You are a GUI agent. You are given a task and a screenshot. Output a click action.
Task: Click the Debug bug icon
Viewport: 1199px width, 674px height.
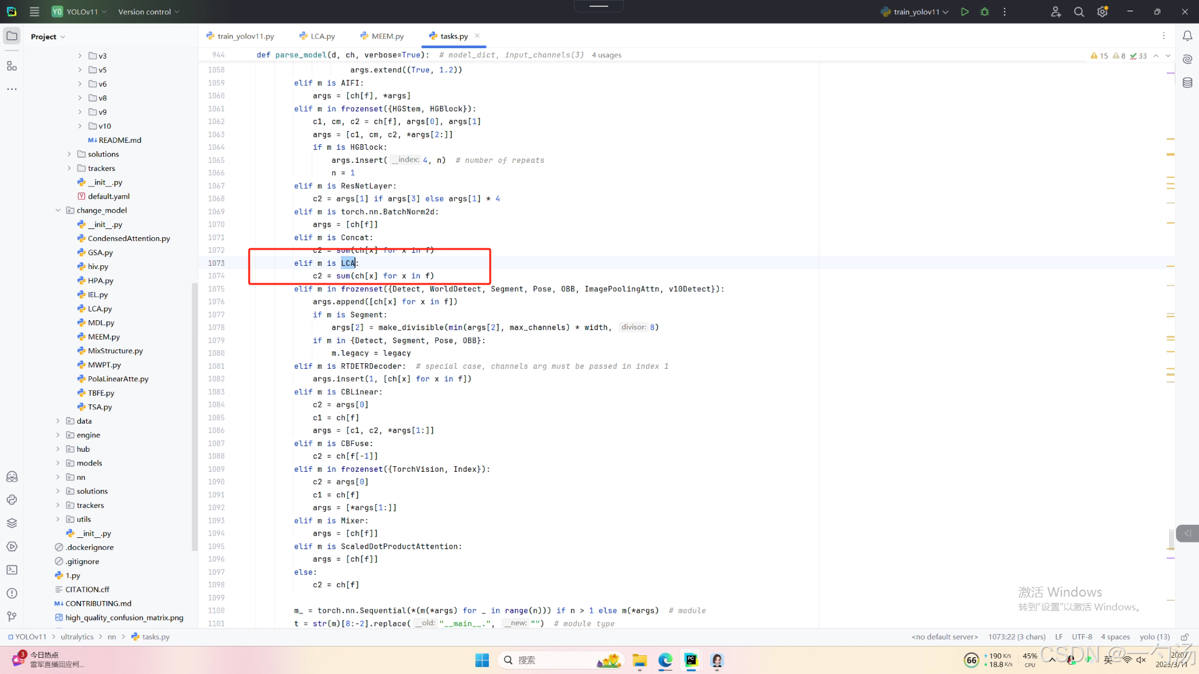pos(985,12)
